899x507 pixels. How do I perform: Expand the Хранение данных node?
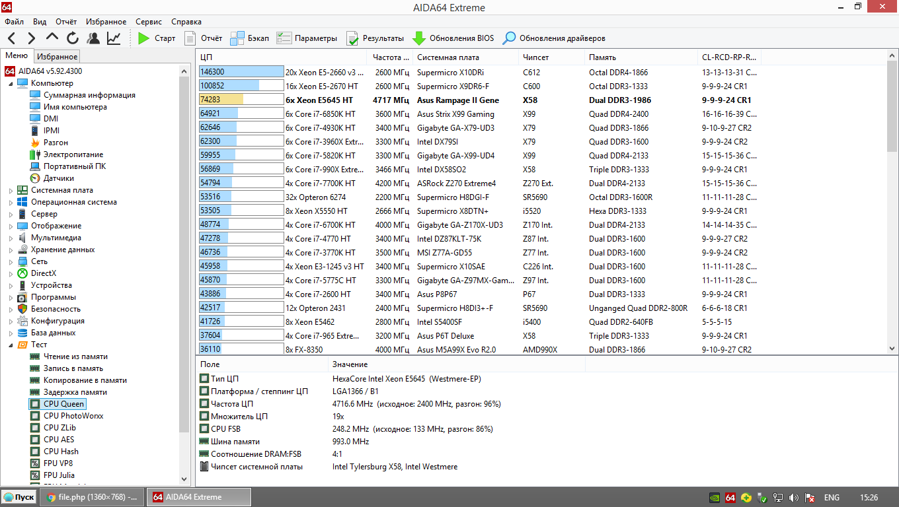(x=11, y=250)
